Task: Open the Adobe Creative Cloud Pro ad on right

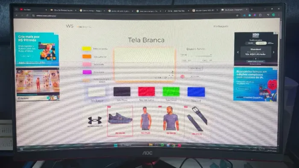Action: (x=255, y=84)
